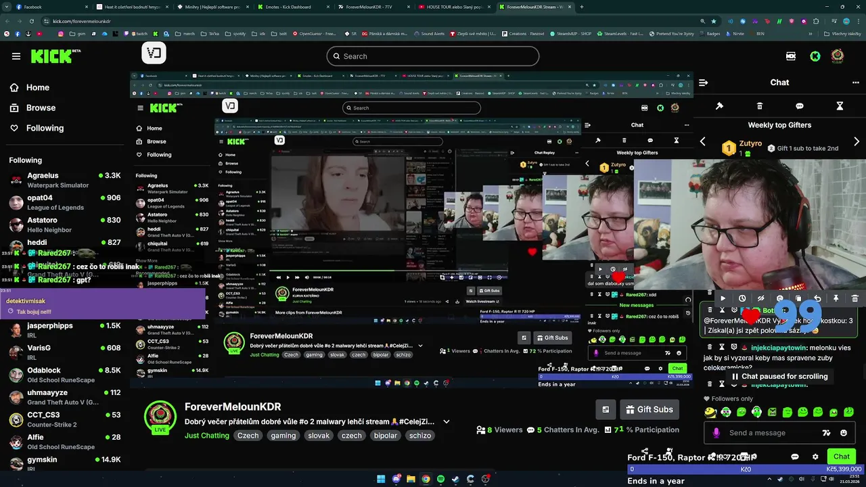Viewport: 866px width, 487px height.
Task: Click the green Chat send button
Action: (x=842, y=457)
